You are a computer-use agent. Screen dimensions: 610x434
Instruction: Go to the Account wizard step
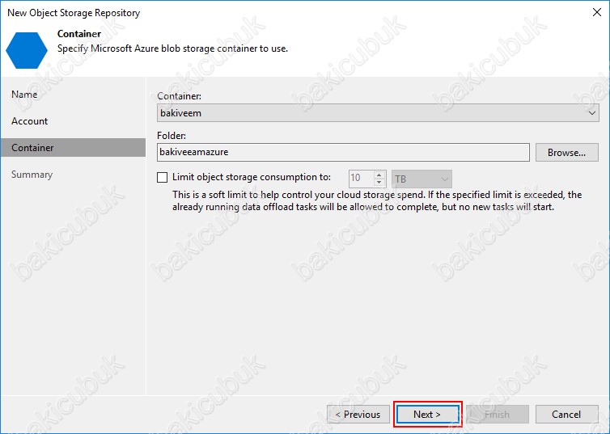[x=30, y=121]
